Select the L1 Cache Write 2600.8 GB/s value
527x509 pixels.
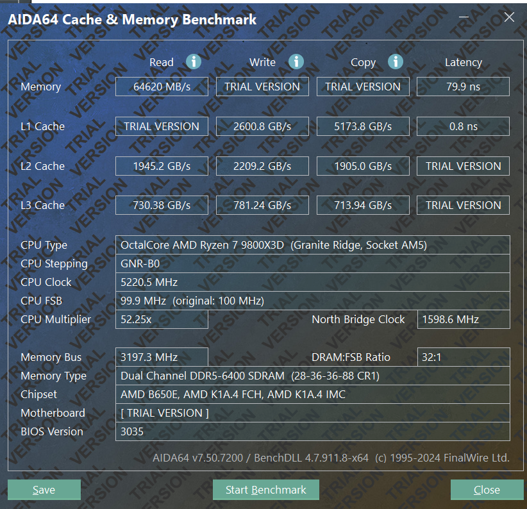(x=262, y=126)
